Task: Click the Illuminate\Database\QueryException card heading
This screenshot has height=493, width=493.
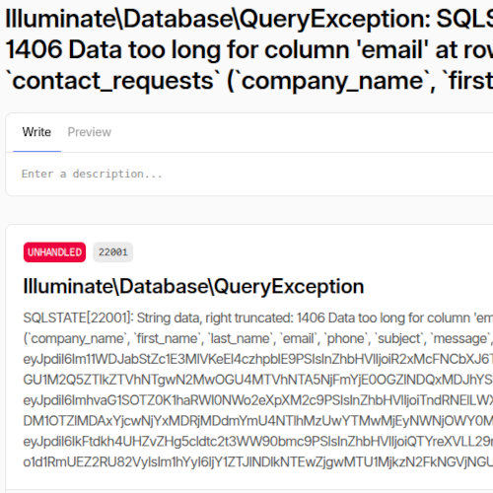Action: [x=193, y=286]
